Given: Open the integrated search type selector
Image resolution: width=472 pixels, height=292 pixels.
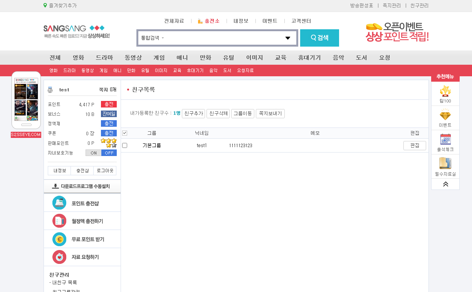Looking at the screenshot, I should [x=153, y=38].
